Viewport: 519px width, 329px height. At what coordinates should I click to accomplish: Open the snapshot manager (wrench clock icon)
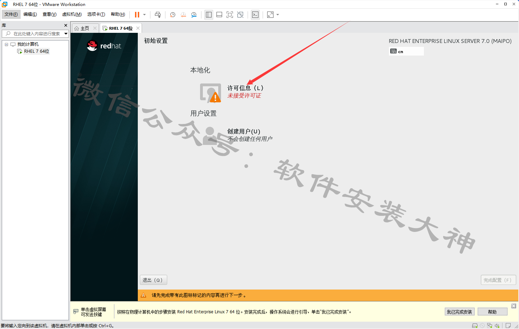coord(194,15)
